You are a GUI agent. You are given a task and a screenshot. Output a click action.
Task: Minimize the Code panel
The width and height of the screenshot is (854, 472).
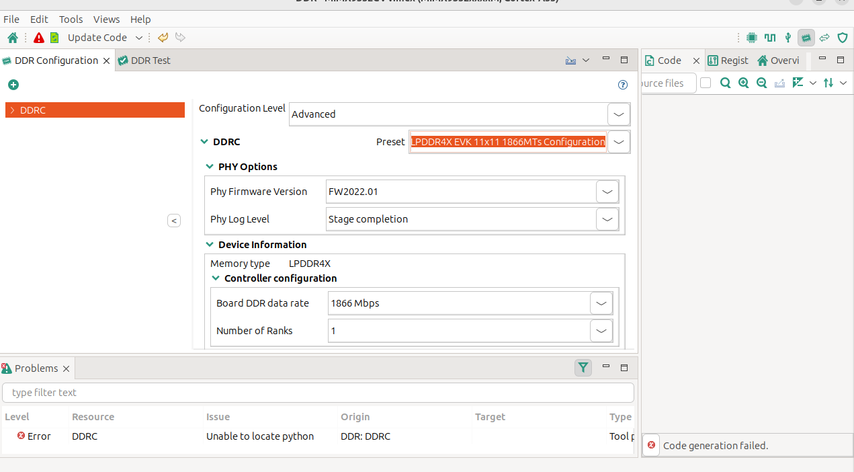pyautogui.click(x=822, y=60)
